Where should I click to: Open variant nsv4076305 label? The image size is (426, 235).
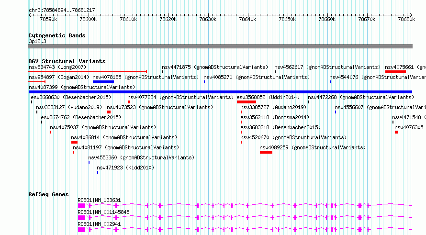tap(409, 127)
